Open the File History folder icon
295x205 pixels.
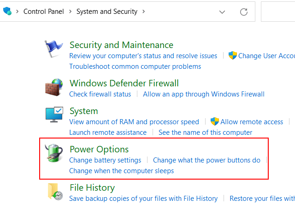55,192
